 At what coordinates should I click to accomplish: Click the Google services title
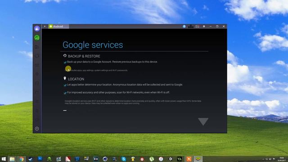93,45
